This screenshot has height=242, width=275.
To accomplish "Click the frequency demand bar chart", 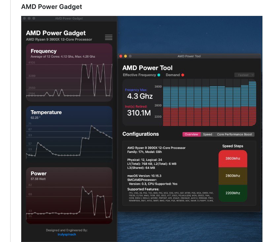I will coord(209,102).
